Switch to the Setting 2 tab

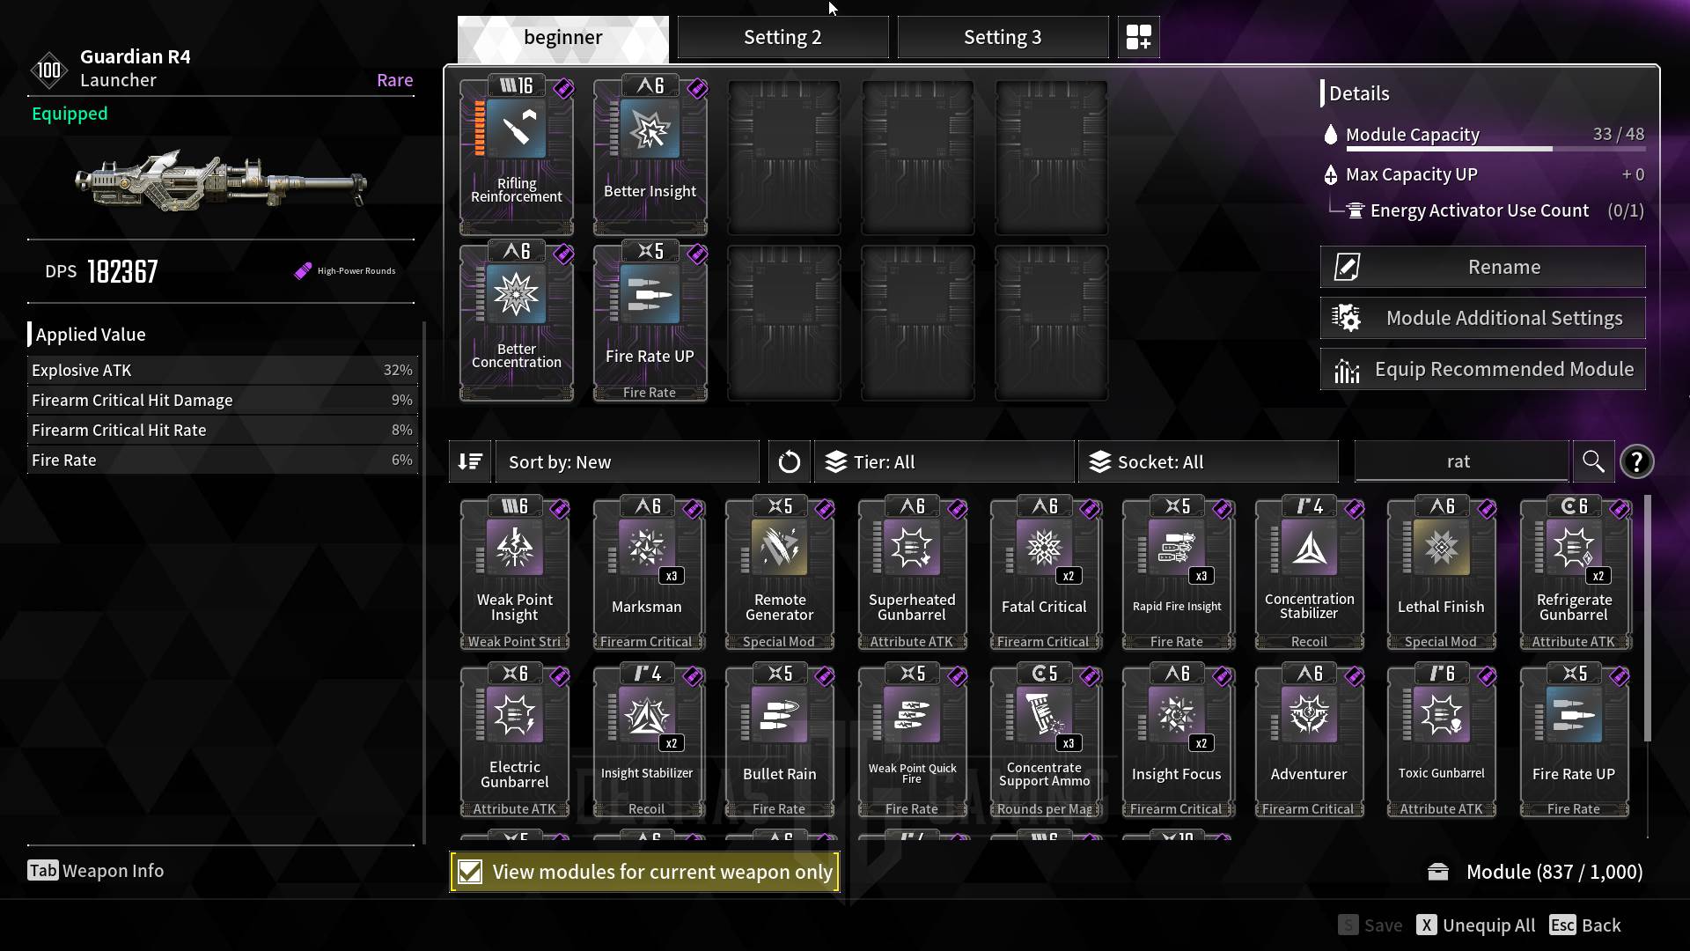(x=783, y=37)
